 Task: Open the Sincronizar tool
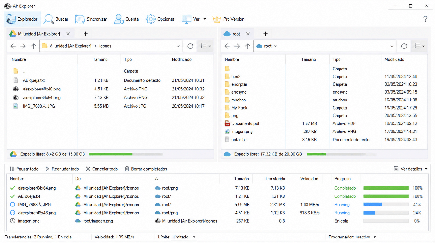point(91,19)
